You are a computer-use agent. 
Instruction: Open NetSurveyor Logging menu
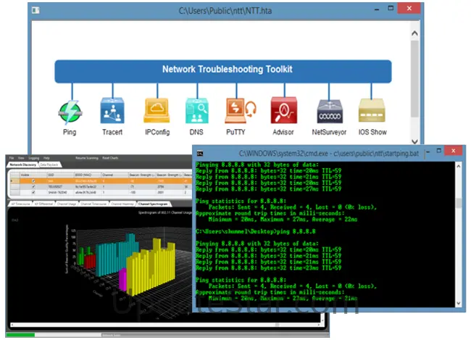[34, 158]
